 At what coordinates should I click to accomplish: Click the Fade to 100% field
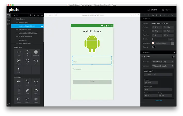point(151,83)
